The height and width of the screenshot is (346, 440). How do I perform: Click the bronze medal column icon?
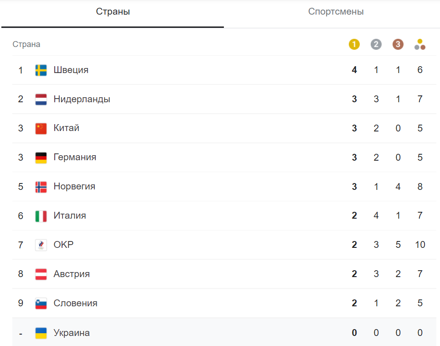click(398, 44)
